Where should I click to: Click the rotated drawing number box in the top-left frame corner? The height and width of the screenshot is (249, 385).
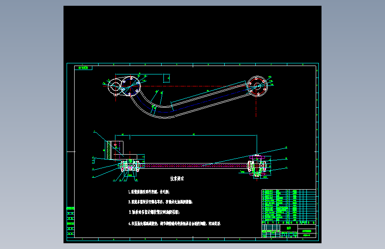click(83, 68)
